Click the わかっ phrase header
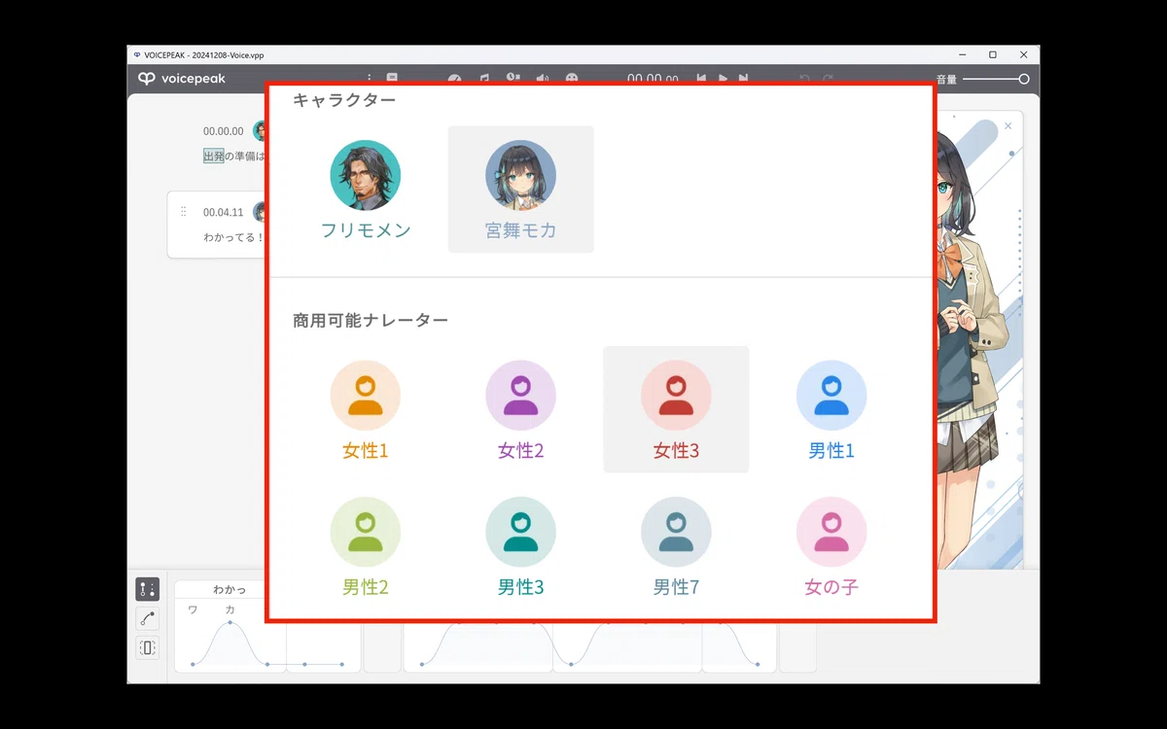This screenshot has height=729, width=1167. [230, 590]
